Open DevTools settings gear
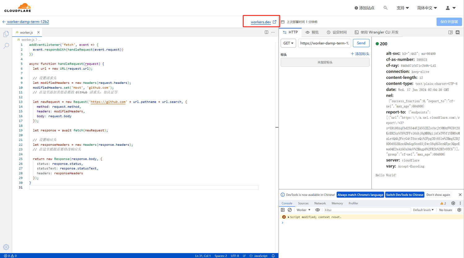This screenshot has height=258, width=464. pos(453,203)
